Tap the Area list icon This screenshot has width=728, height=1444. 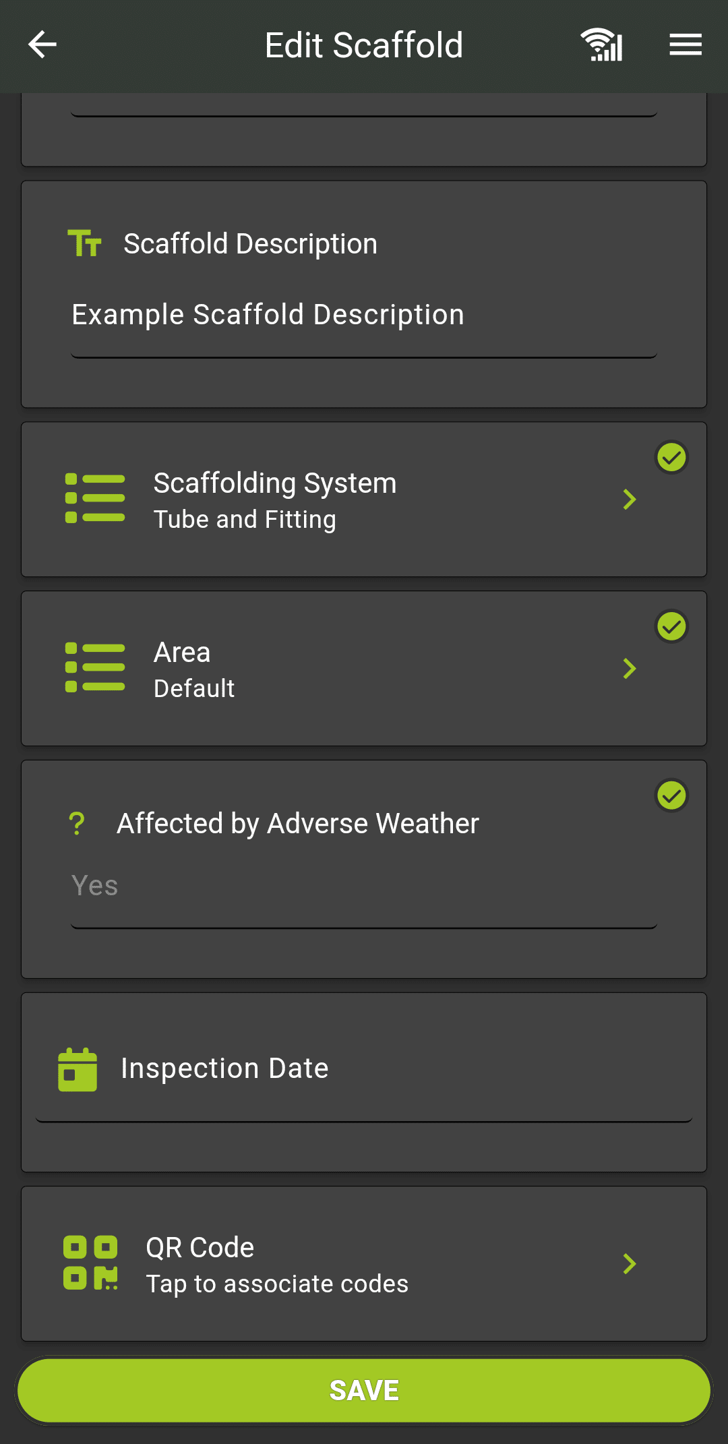tap(95, 668)
